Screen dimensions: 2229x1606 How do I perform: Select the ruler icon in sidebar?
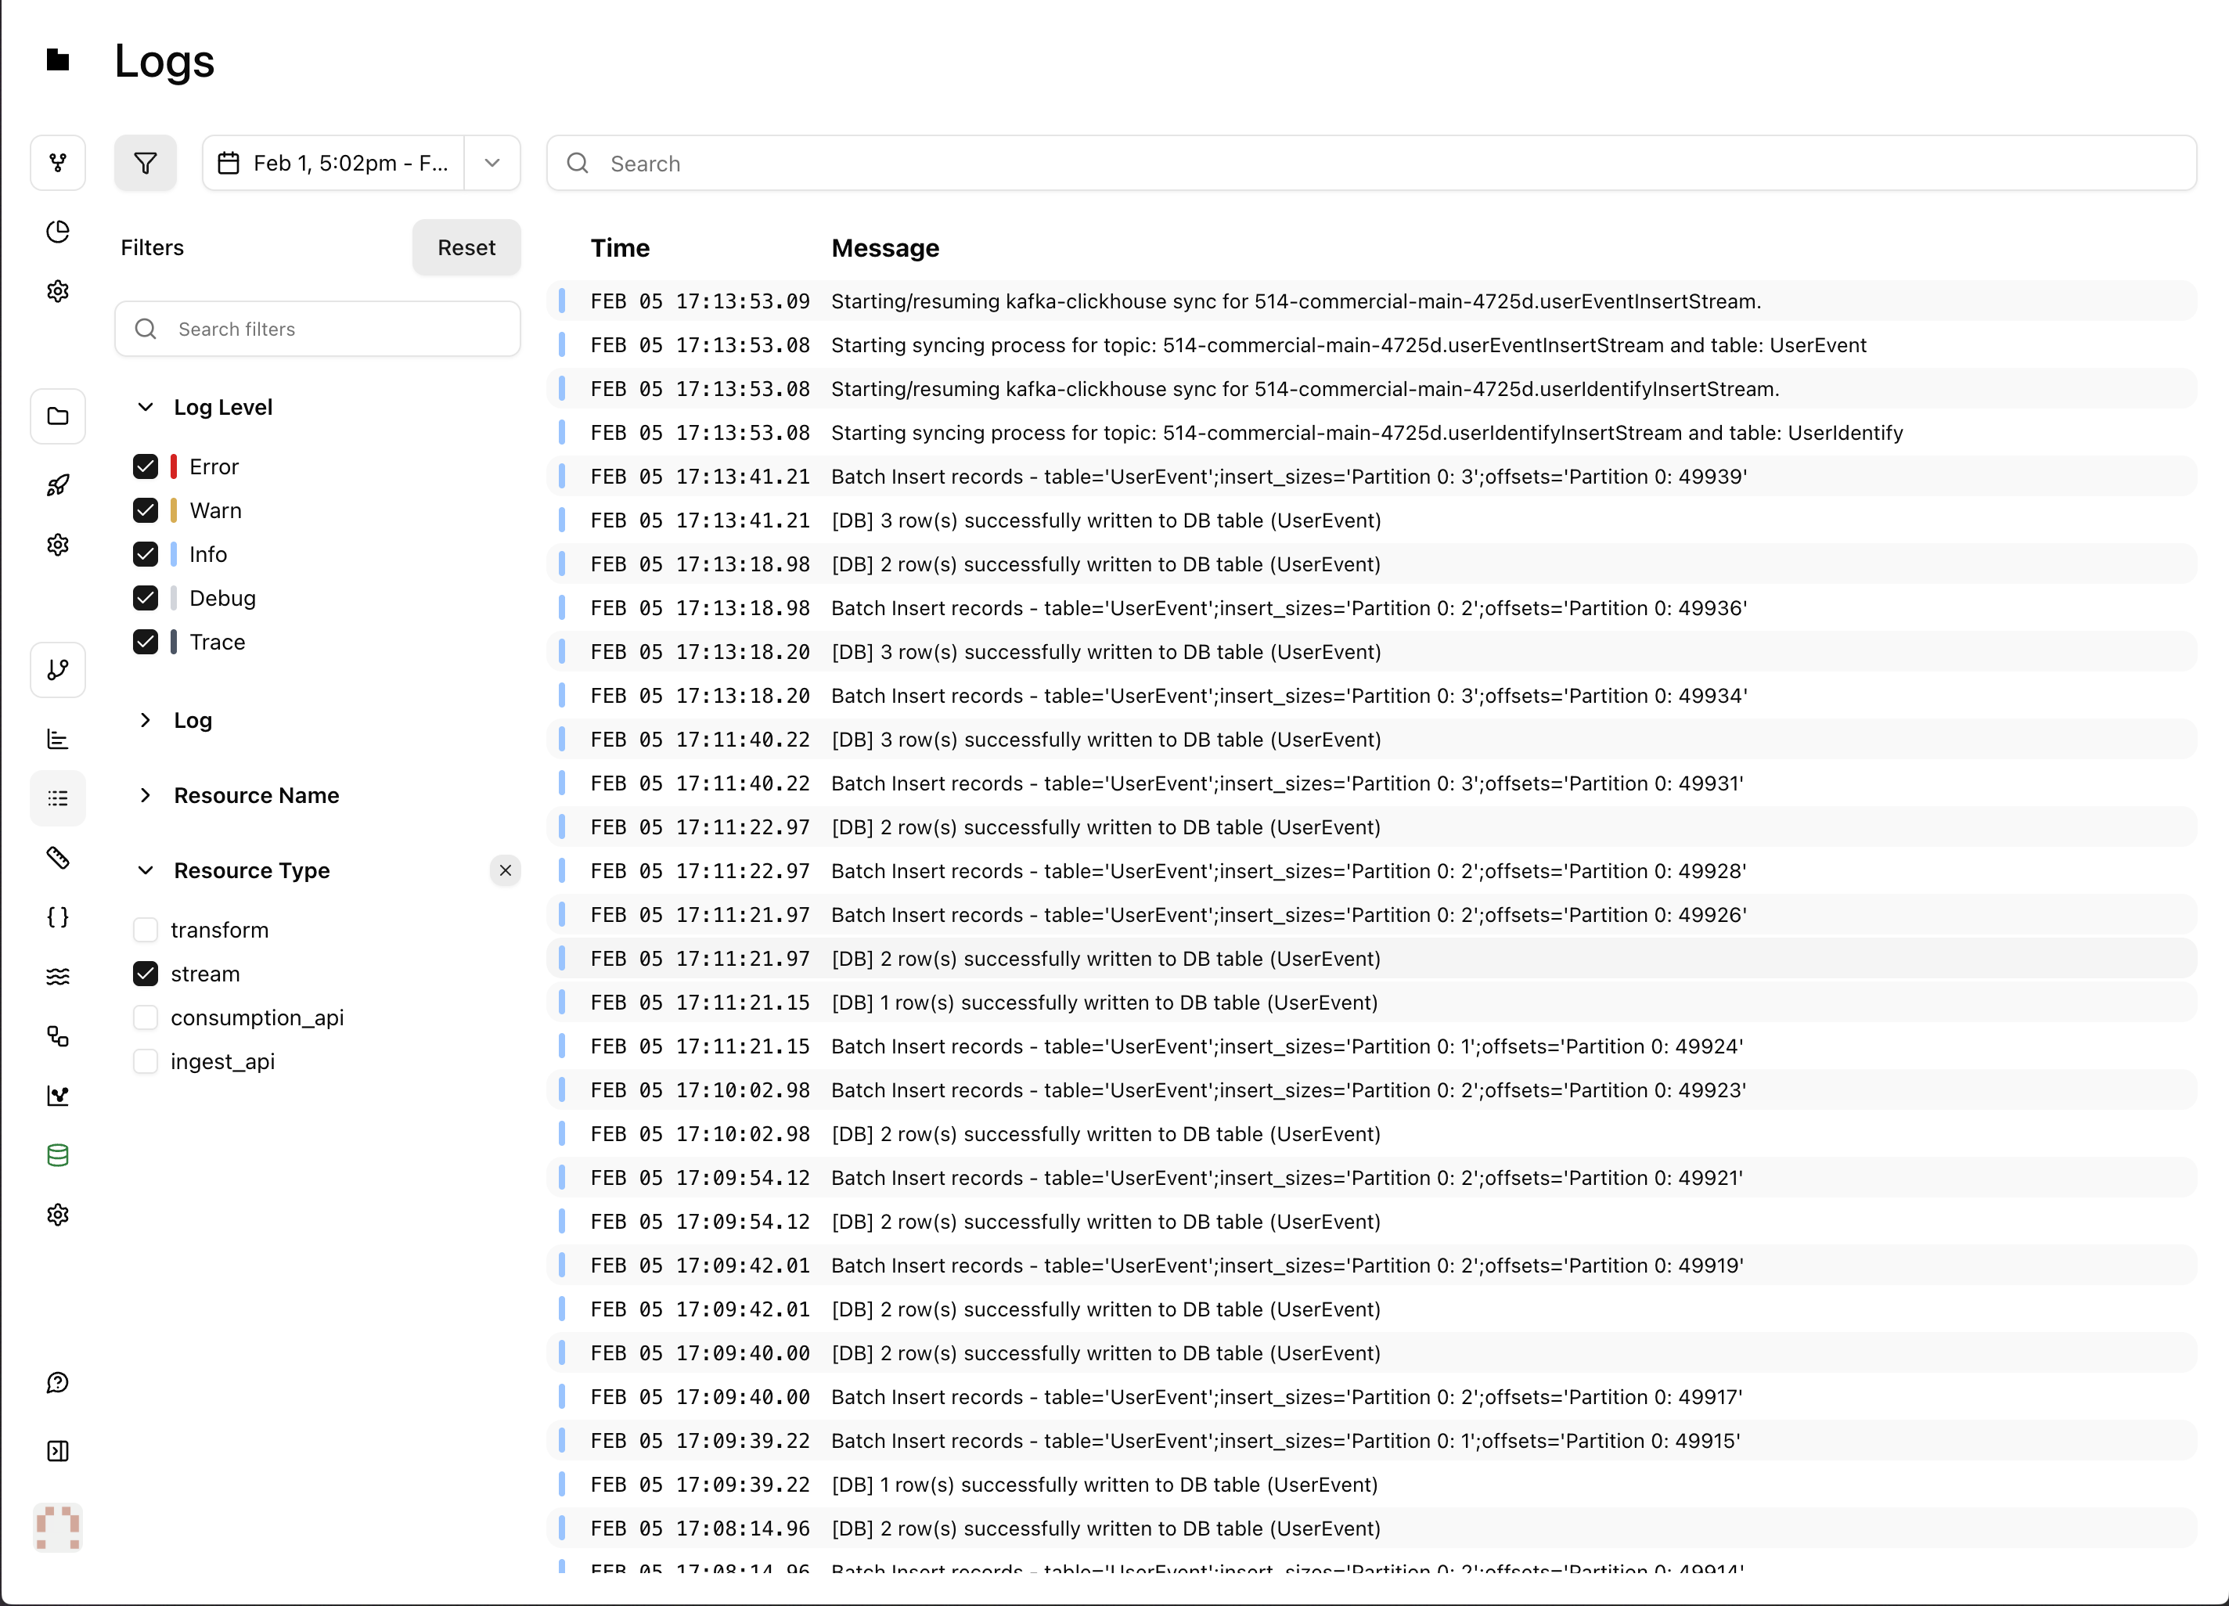pos(58,858)
